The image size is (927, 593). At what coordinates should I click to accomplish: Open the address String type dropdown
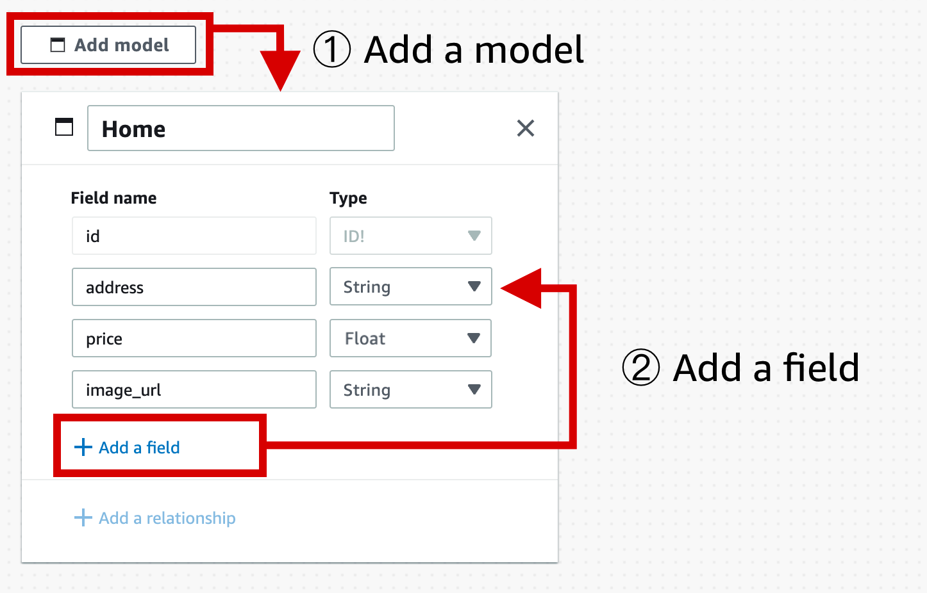411,286
